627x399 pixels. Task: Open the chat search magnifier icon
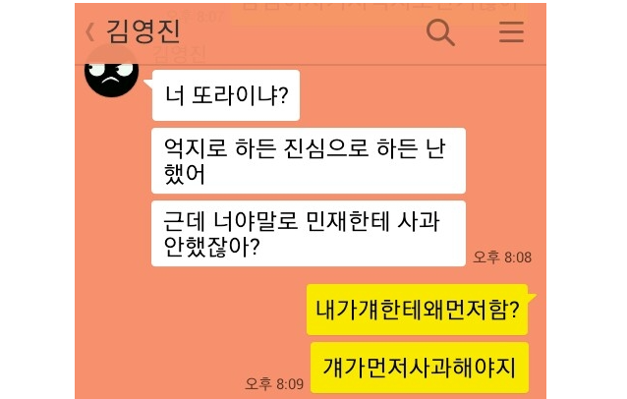pos(440,32)
